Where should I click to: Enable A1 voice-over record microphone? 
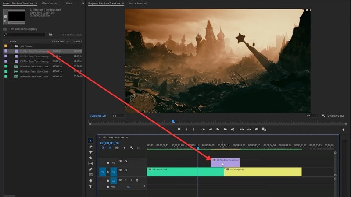click(137, 180)
